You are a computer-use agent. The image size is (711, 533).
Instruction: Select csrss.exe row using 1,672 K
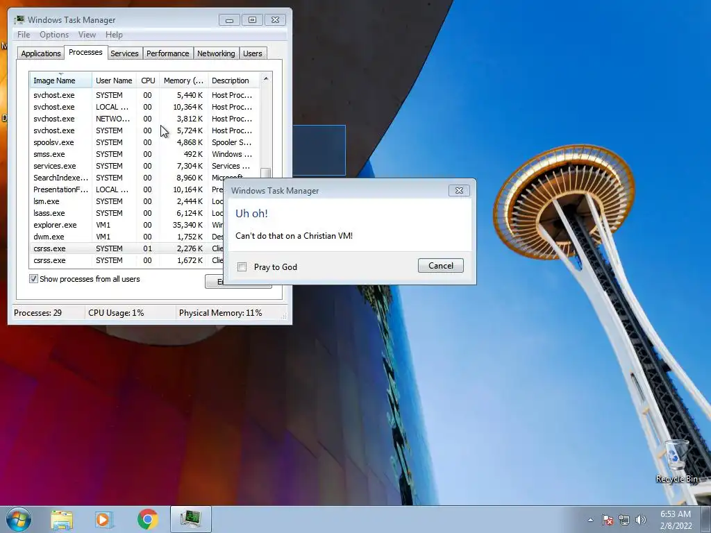[x=127, y=260]
